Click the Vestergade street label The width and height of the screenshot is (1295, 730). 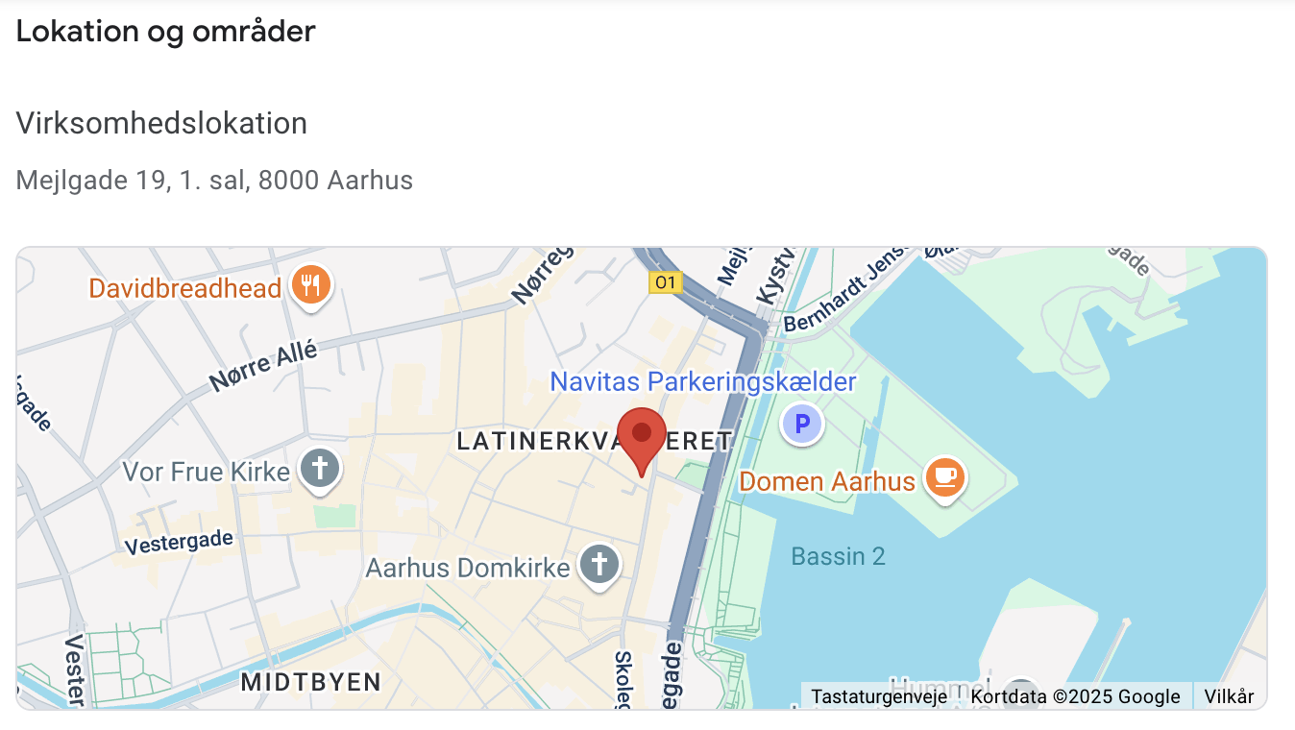tap(180, 543)
